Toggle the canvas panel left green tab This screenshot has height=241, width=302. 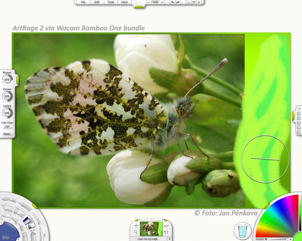tap(137, 220)
